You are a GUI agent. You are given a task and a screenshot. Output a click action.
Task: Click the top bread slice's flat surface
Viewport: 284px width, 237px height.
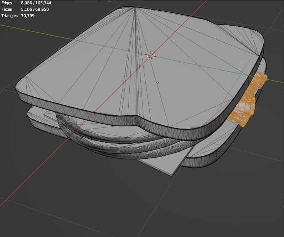tap(107, 71)
